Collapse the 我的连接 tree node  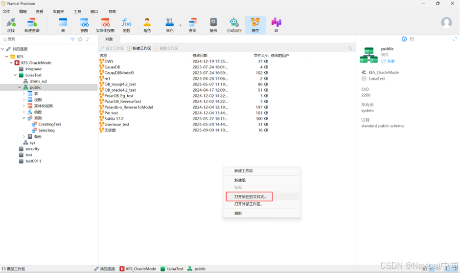(2, 49)
